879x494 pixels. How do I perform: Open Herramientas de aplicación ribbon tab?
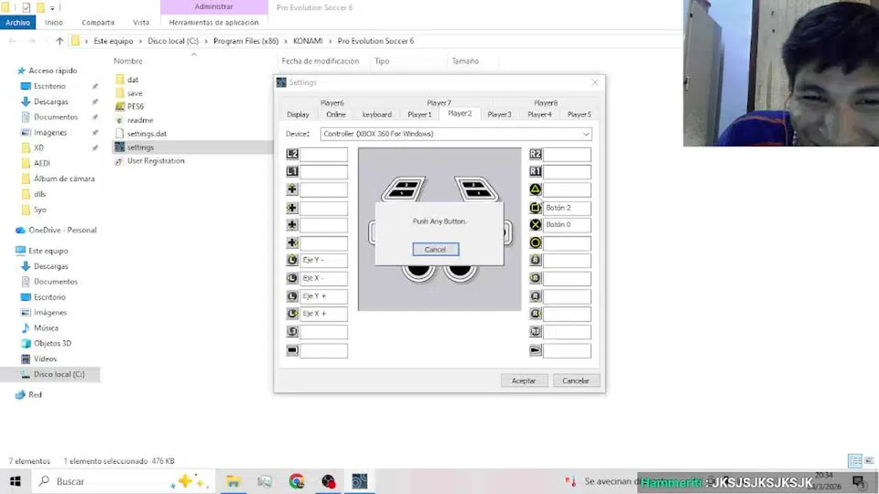pos(214,23)
